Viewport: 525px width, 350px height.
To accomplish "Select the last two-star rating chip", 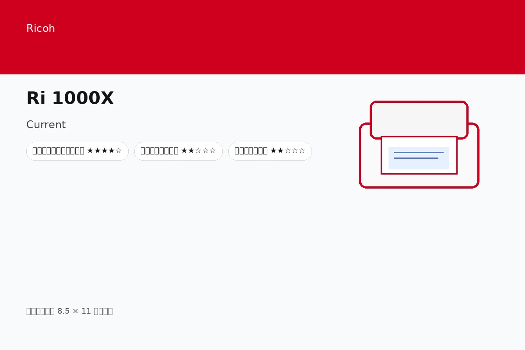I will pos(270,151).
